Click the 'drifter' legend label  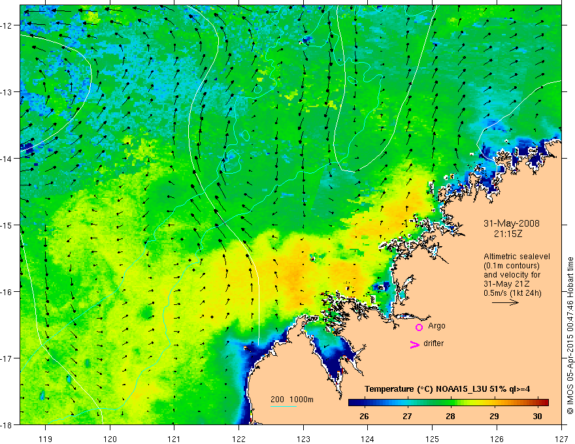433,343
